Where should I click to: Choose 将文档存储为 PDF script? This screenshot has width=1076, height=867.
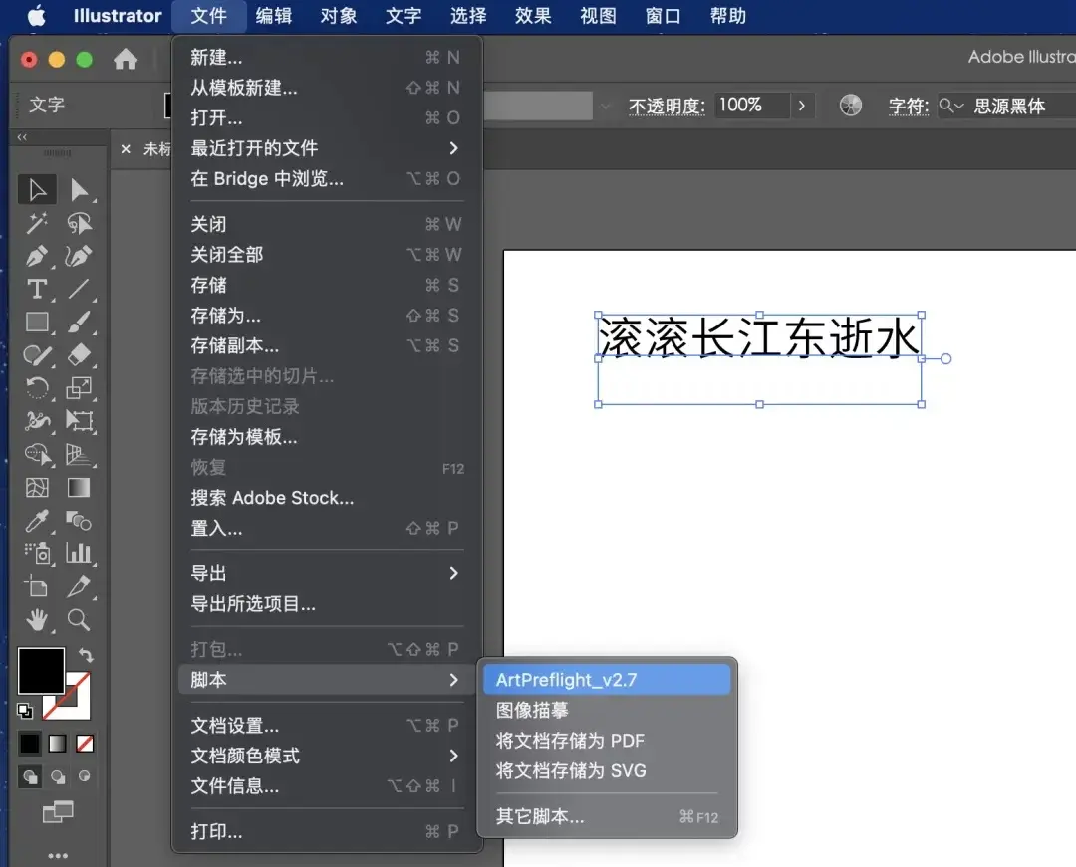coord(570,741)
